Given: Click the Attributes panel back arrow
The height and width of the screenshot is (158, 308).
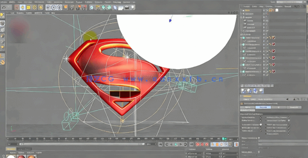Looking at the screenshot, I should pyautogui.click(x=288, y=100).
